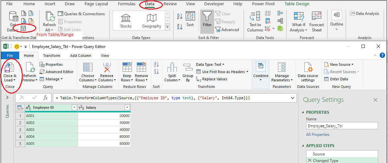Click Text to Columns

click(255, 22)
